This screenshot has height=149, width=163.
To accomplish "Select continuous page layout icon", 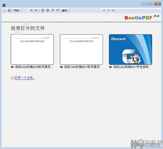I will [43, 10].
